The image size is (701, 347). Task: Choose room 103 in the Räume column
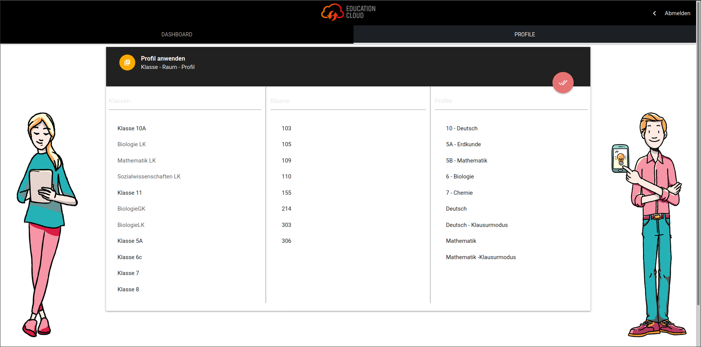click(286, 128)
